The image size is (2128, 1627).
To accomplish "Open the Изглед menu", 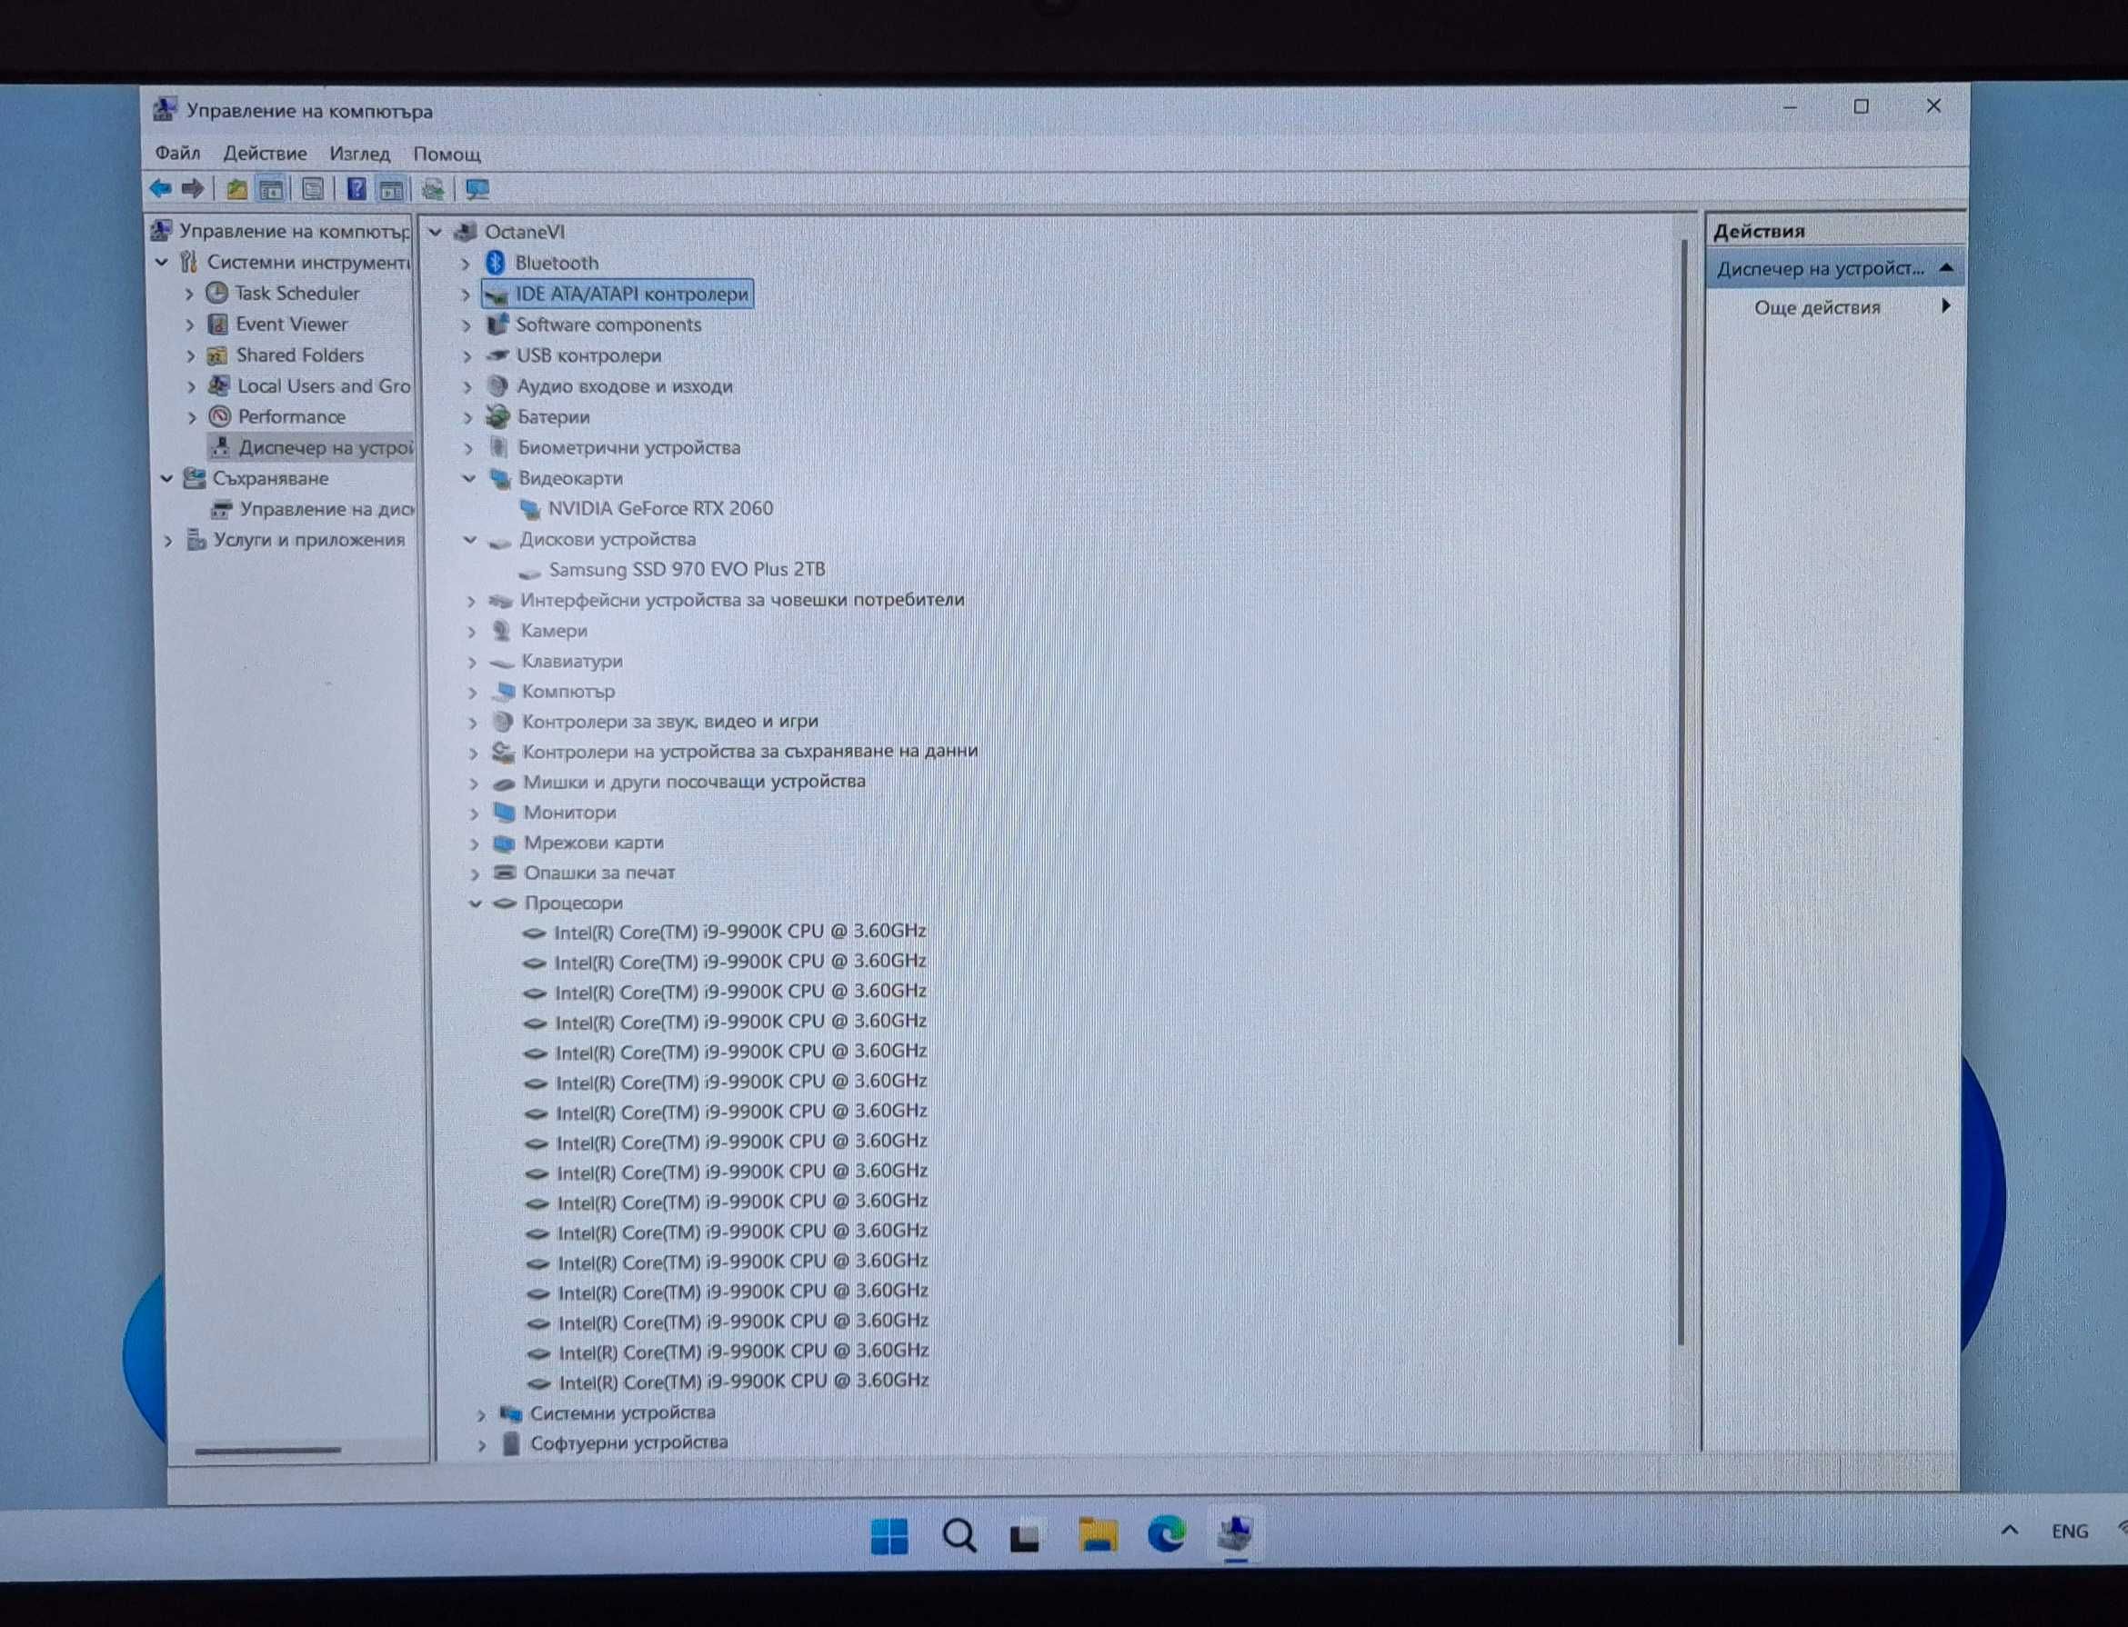I will pyautogui.click(x=359, y=153).
